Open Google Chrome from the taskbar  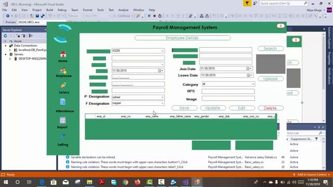tap(125, 182)
